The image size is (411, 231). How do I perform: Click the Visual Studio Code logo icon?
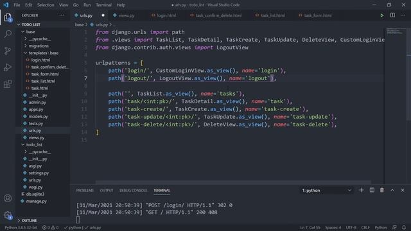pyautogui.click(x=6, y=4)
